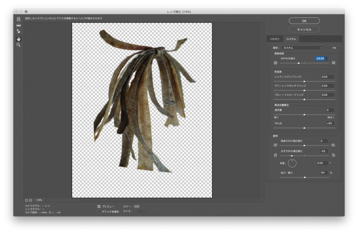Screen dimensions: 358x234
Task: Click the zoom out minus button
Action: point(26,200)
